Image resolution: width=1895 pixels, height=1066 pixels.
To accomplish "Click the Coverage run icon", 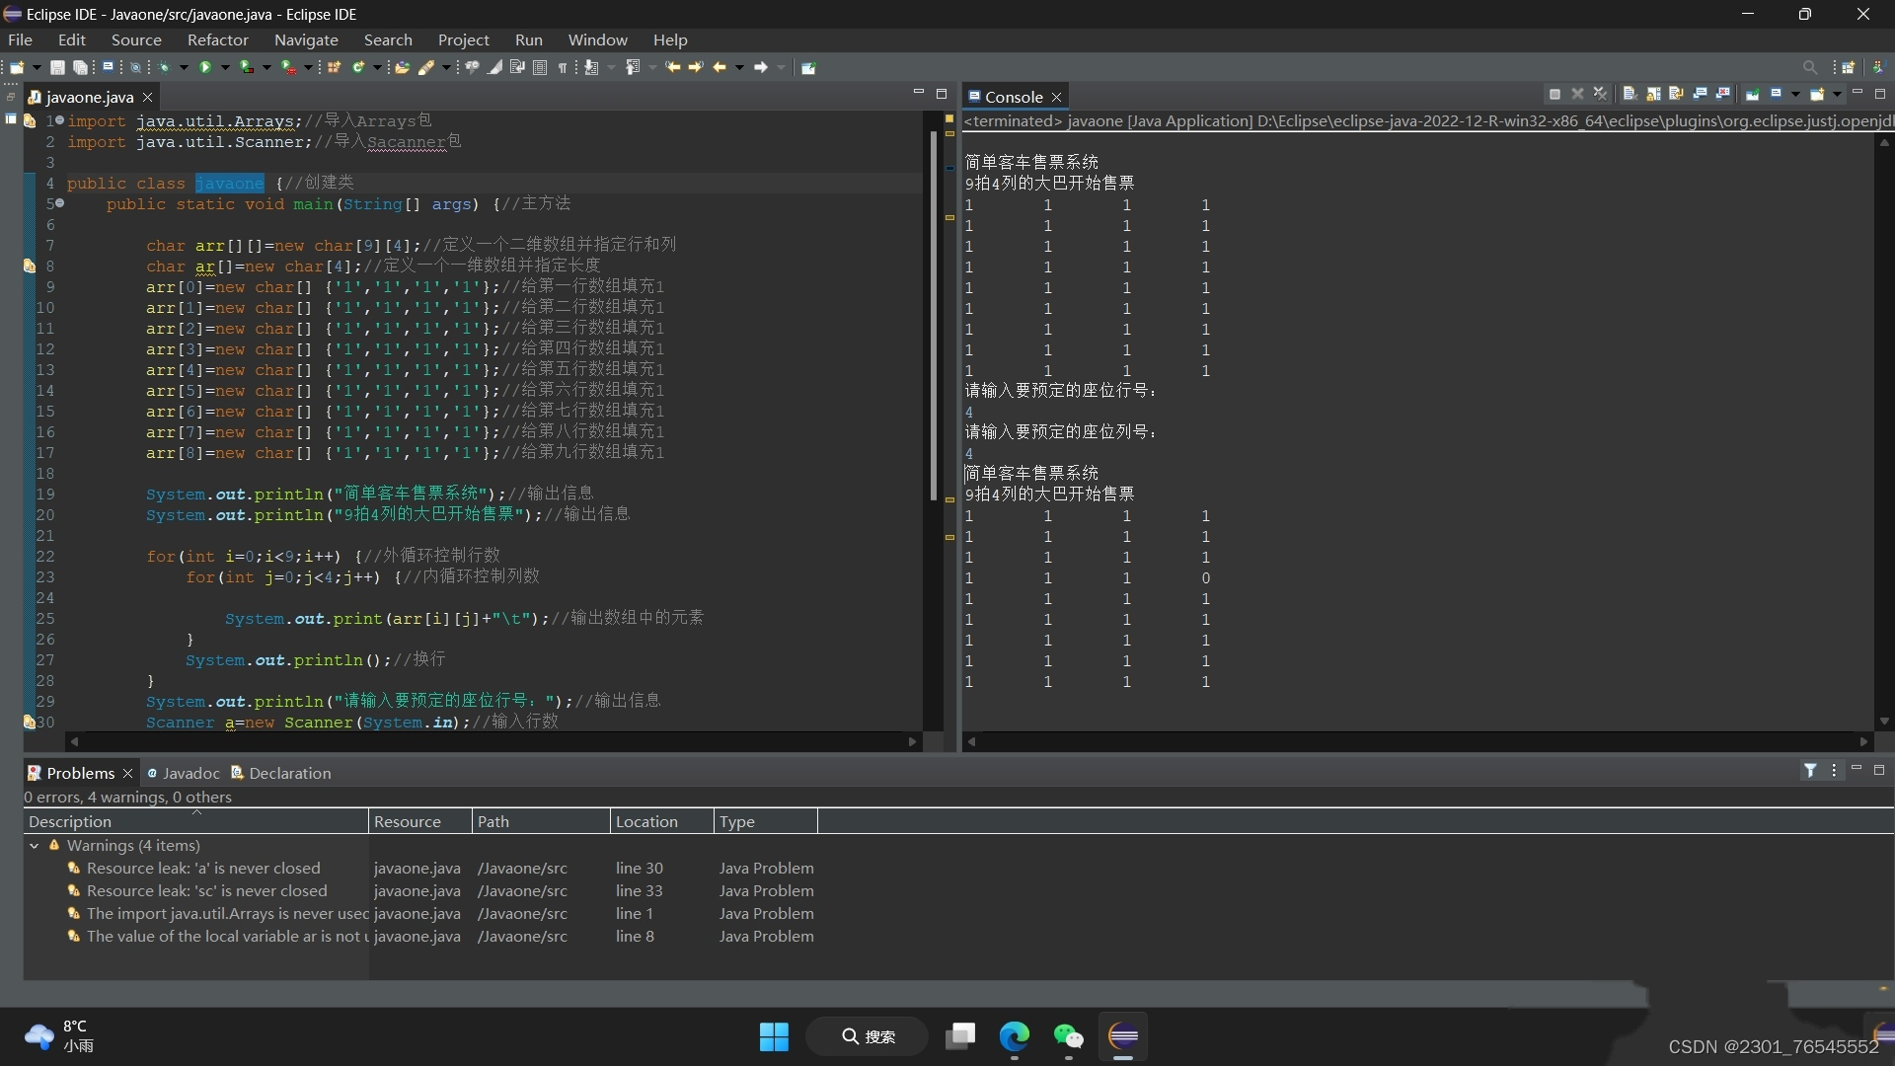I will pos(247,67).
